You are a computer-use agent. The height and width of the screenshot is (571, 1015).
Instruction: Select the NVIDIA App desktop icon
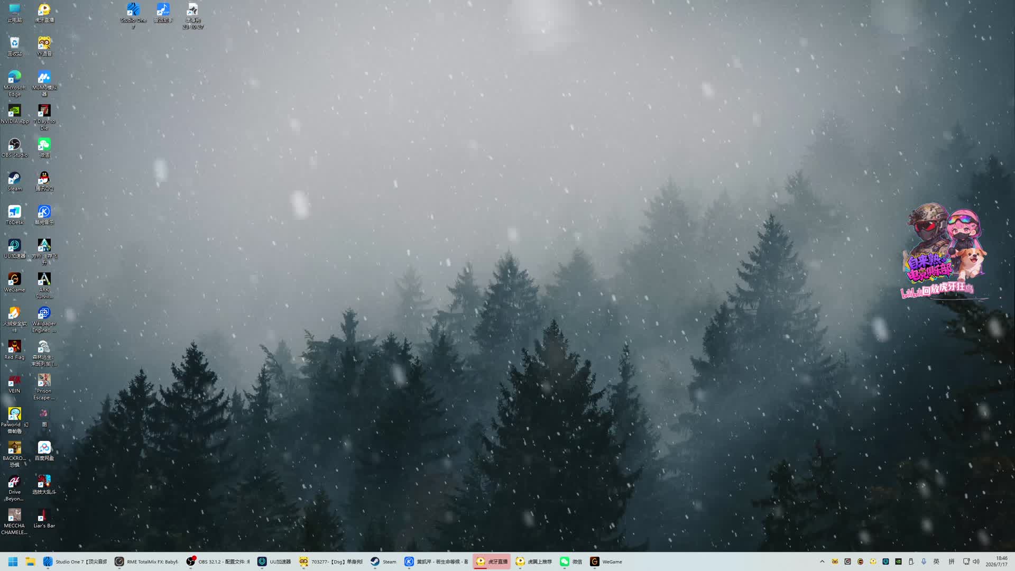(x=14, y=114)
